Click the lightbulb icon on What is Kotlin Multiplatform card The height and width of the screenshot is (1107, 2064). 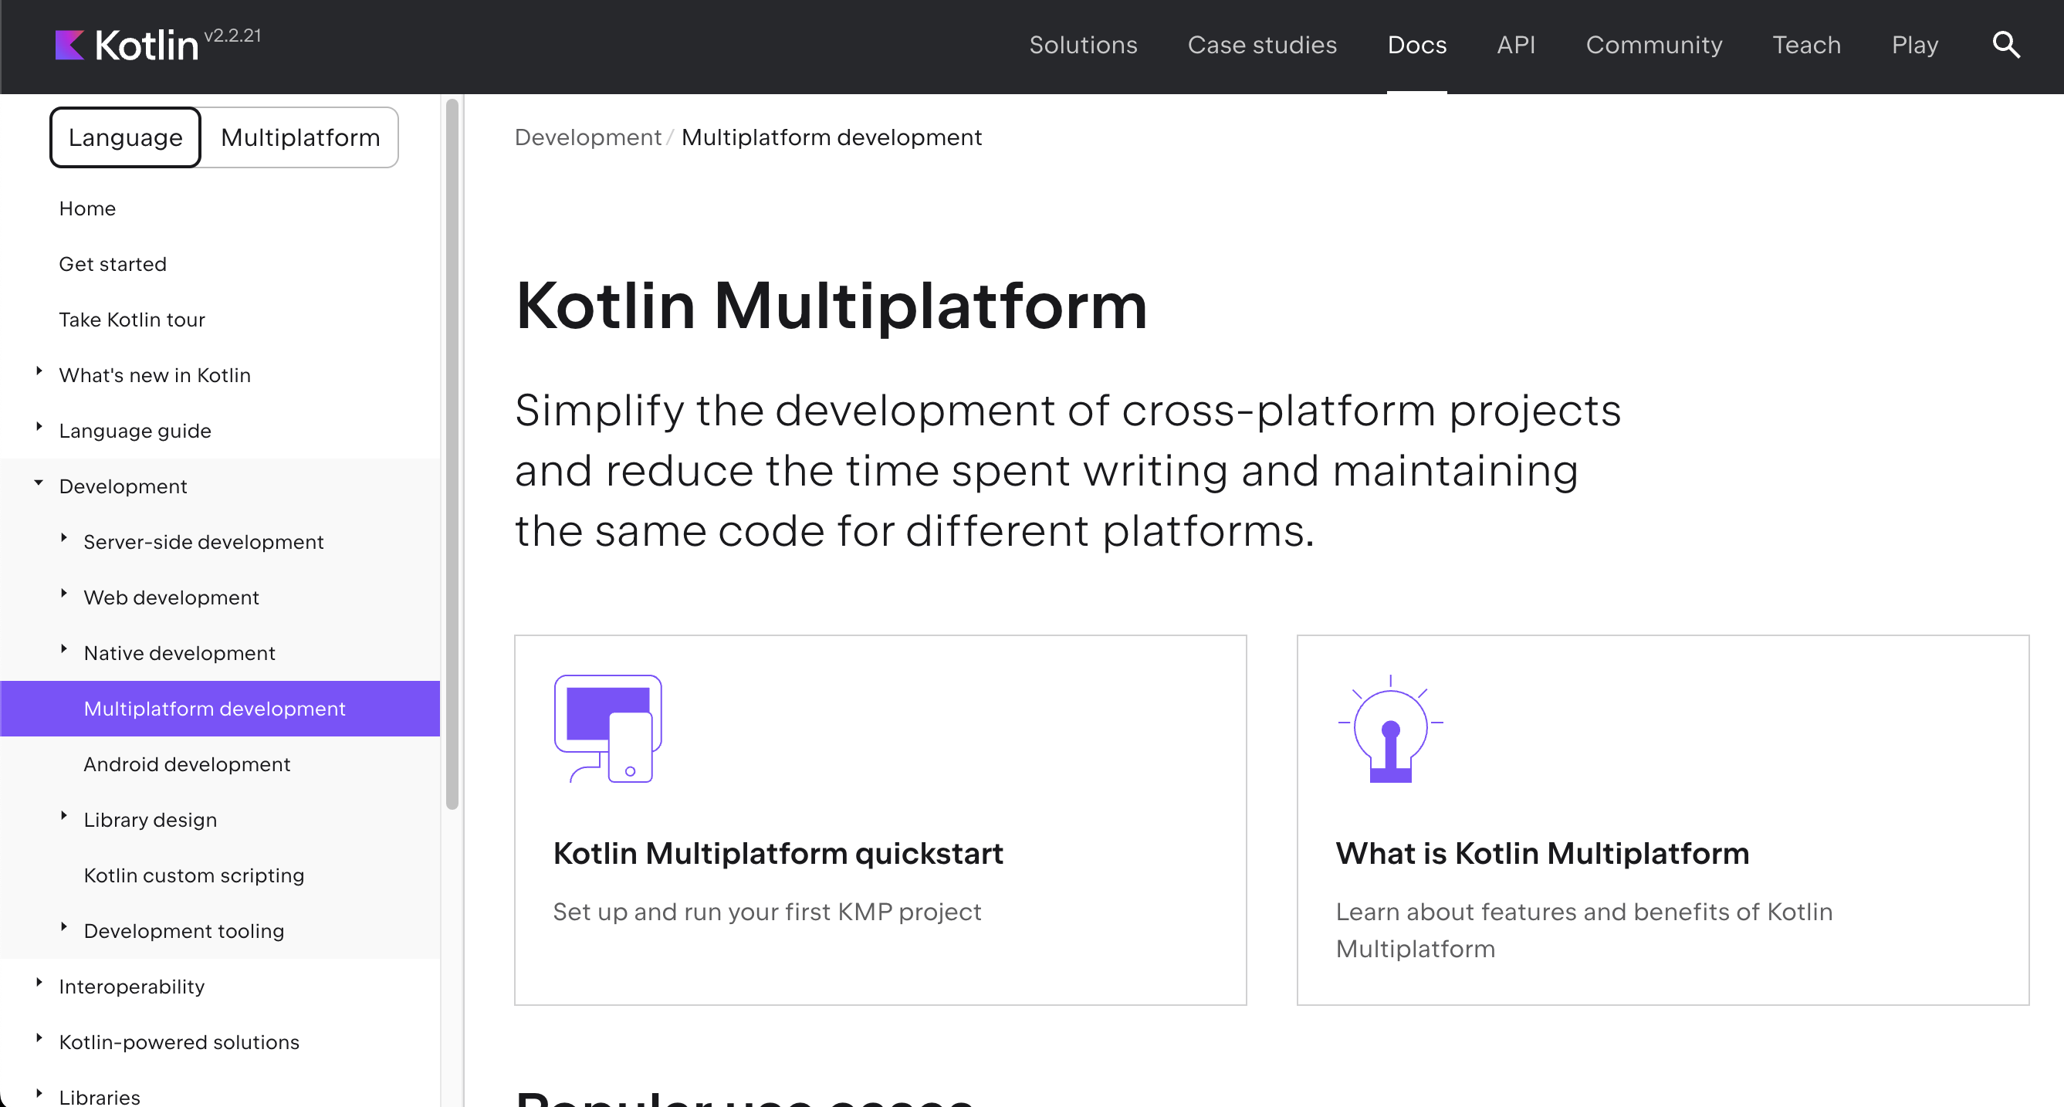[1390, 729]
